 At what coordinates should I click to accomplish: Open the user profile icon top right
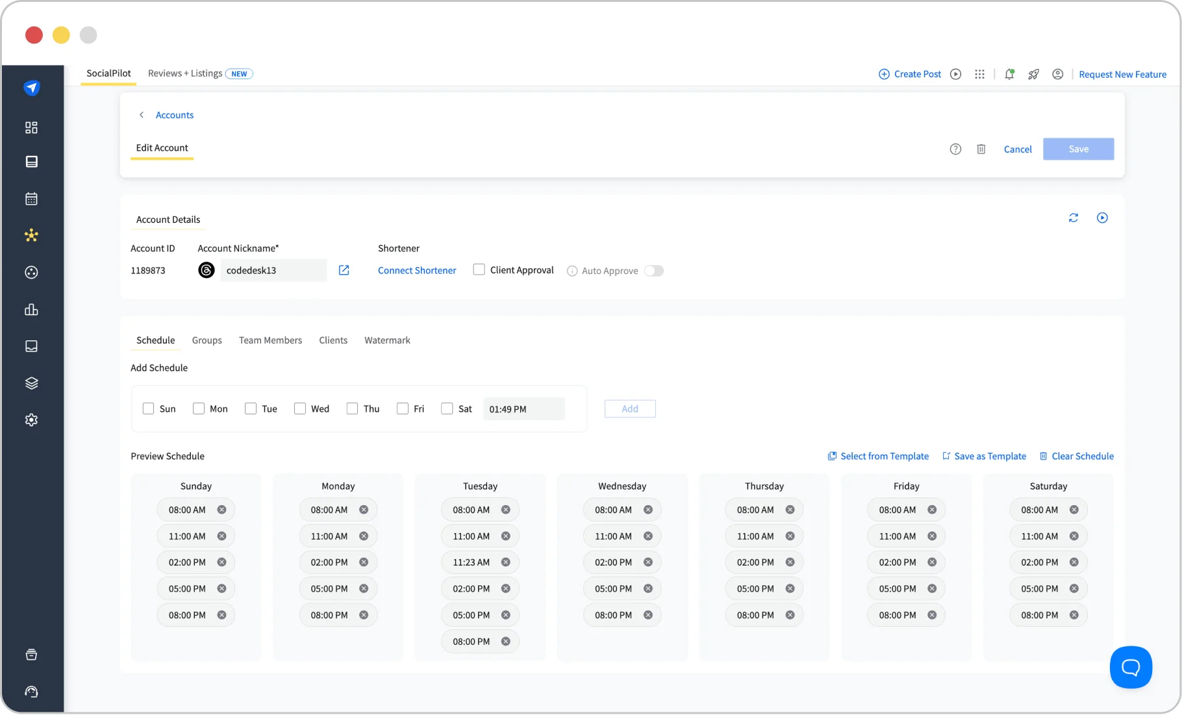1057,74
